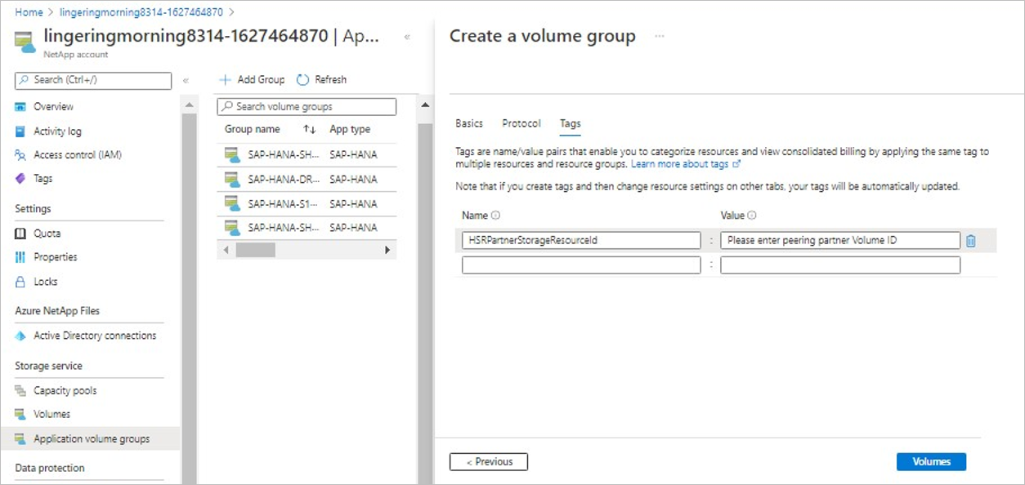The width and height of the screenshot is (1025, 485).
Task: Edit peering partner Volume ID value field
Action: tap(840, 241)
